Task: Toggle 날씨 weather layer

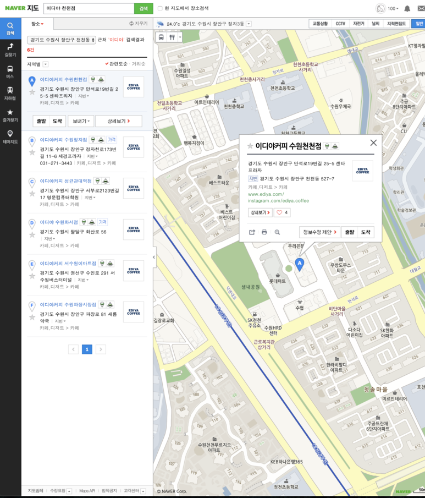Action: click(376, 24)
